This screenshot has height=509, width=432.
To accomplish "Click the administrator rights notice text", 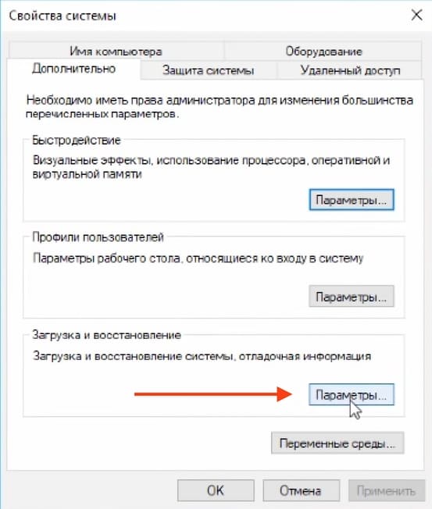I will [220, 107].
